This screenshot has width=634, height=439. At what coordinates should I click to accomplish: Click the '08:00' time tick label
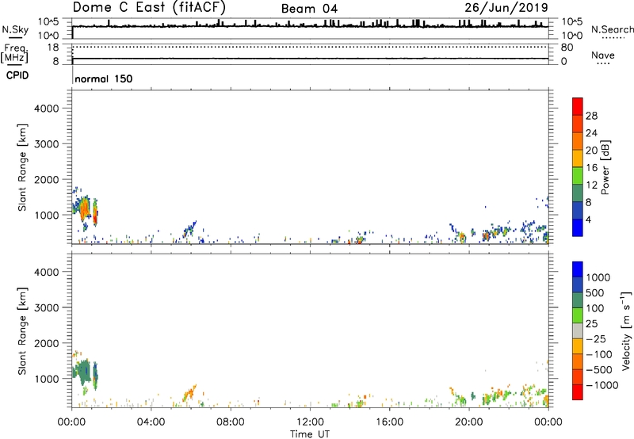pyautogui.click(x=230, y=422)
